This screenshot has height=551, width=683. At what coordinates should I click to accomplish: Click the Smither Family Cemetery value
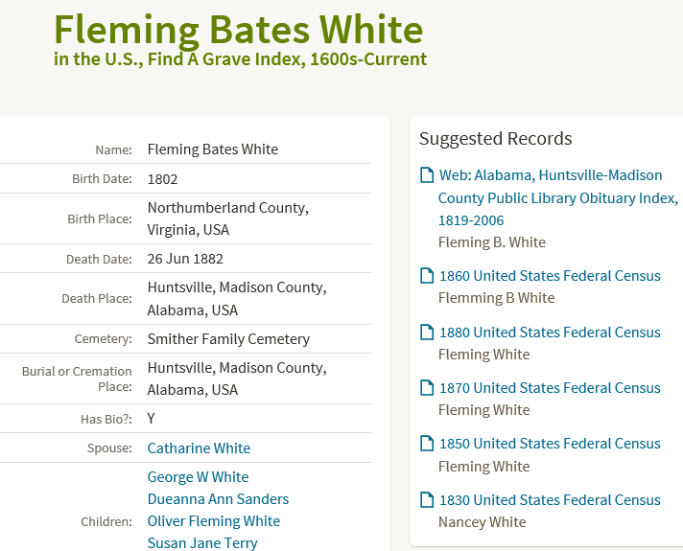[228, 339]
